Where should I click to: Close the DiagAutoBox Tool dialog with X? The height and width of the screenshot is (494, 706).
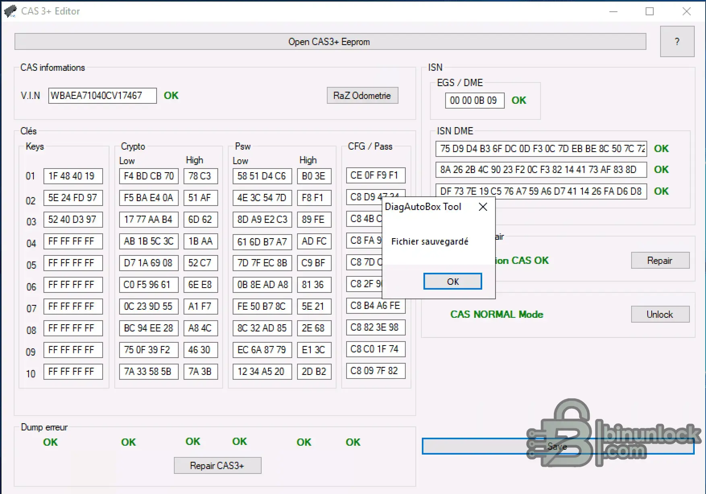pyautogui.click(x=483, y=207)
